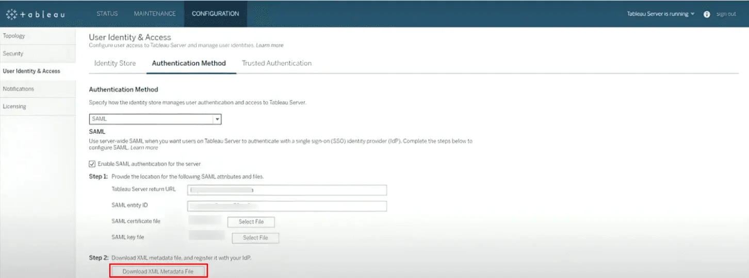Image resolution: width=749 pixels, height=278 pixels.
Task: Click the SAML entity ID label
Action: [130, 205]
